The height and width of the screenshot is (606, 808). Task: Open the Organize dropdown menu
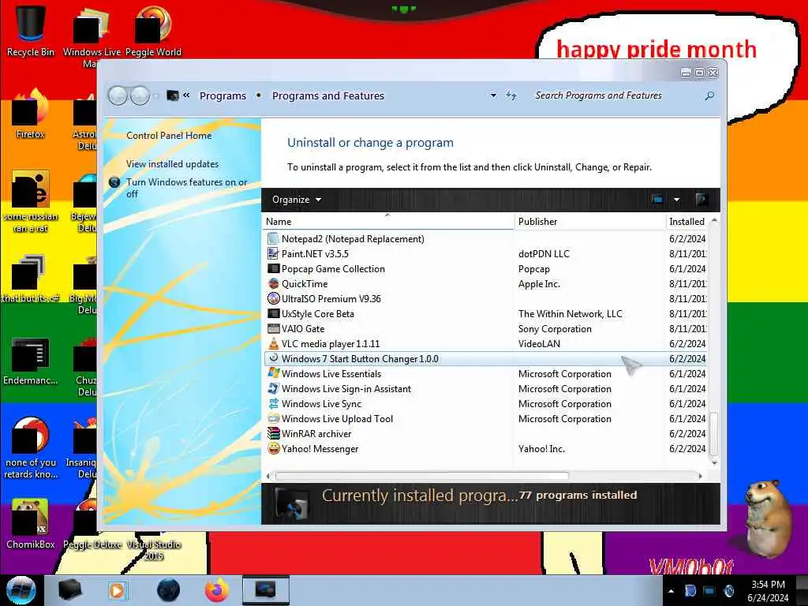coord(297,200)
